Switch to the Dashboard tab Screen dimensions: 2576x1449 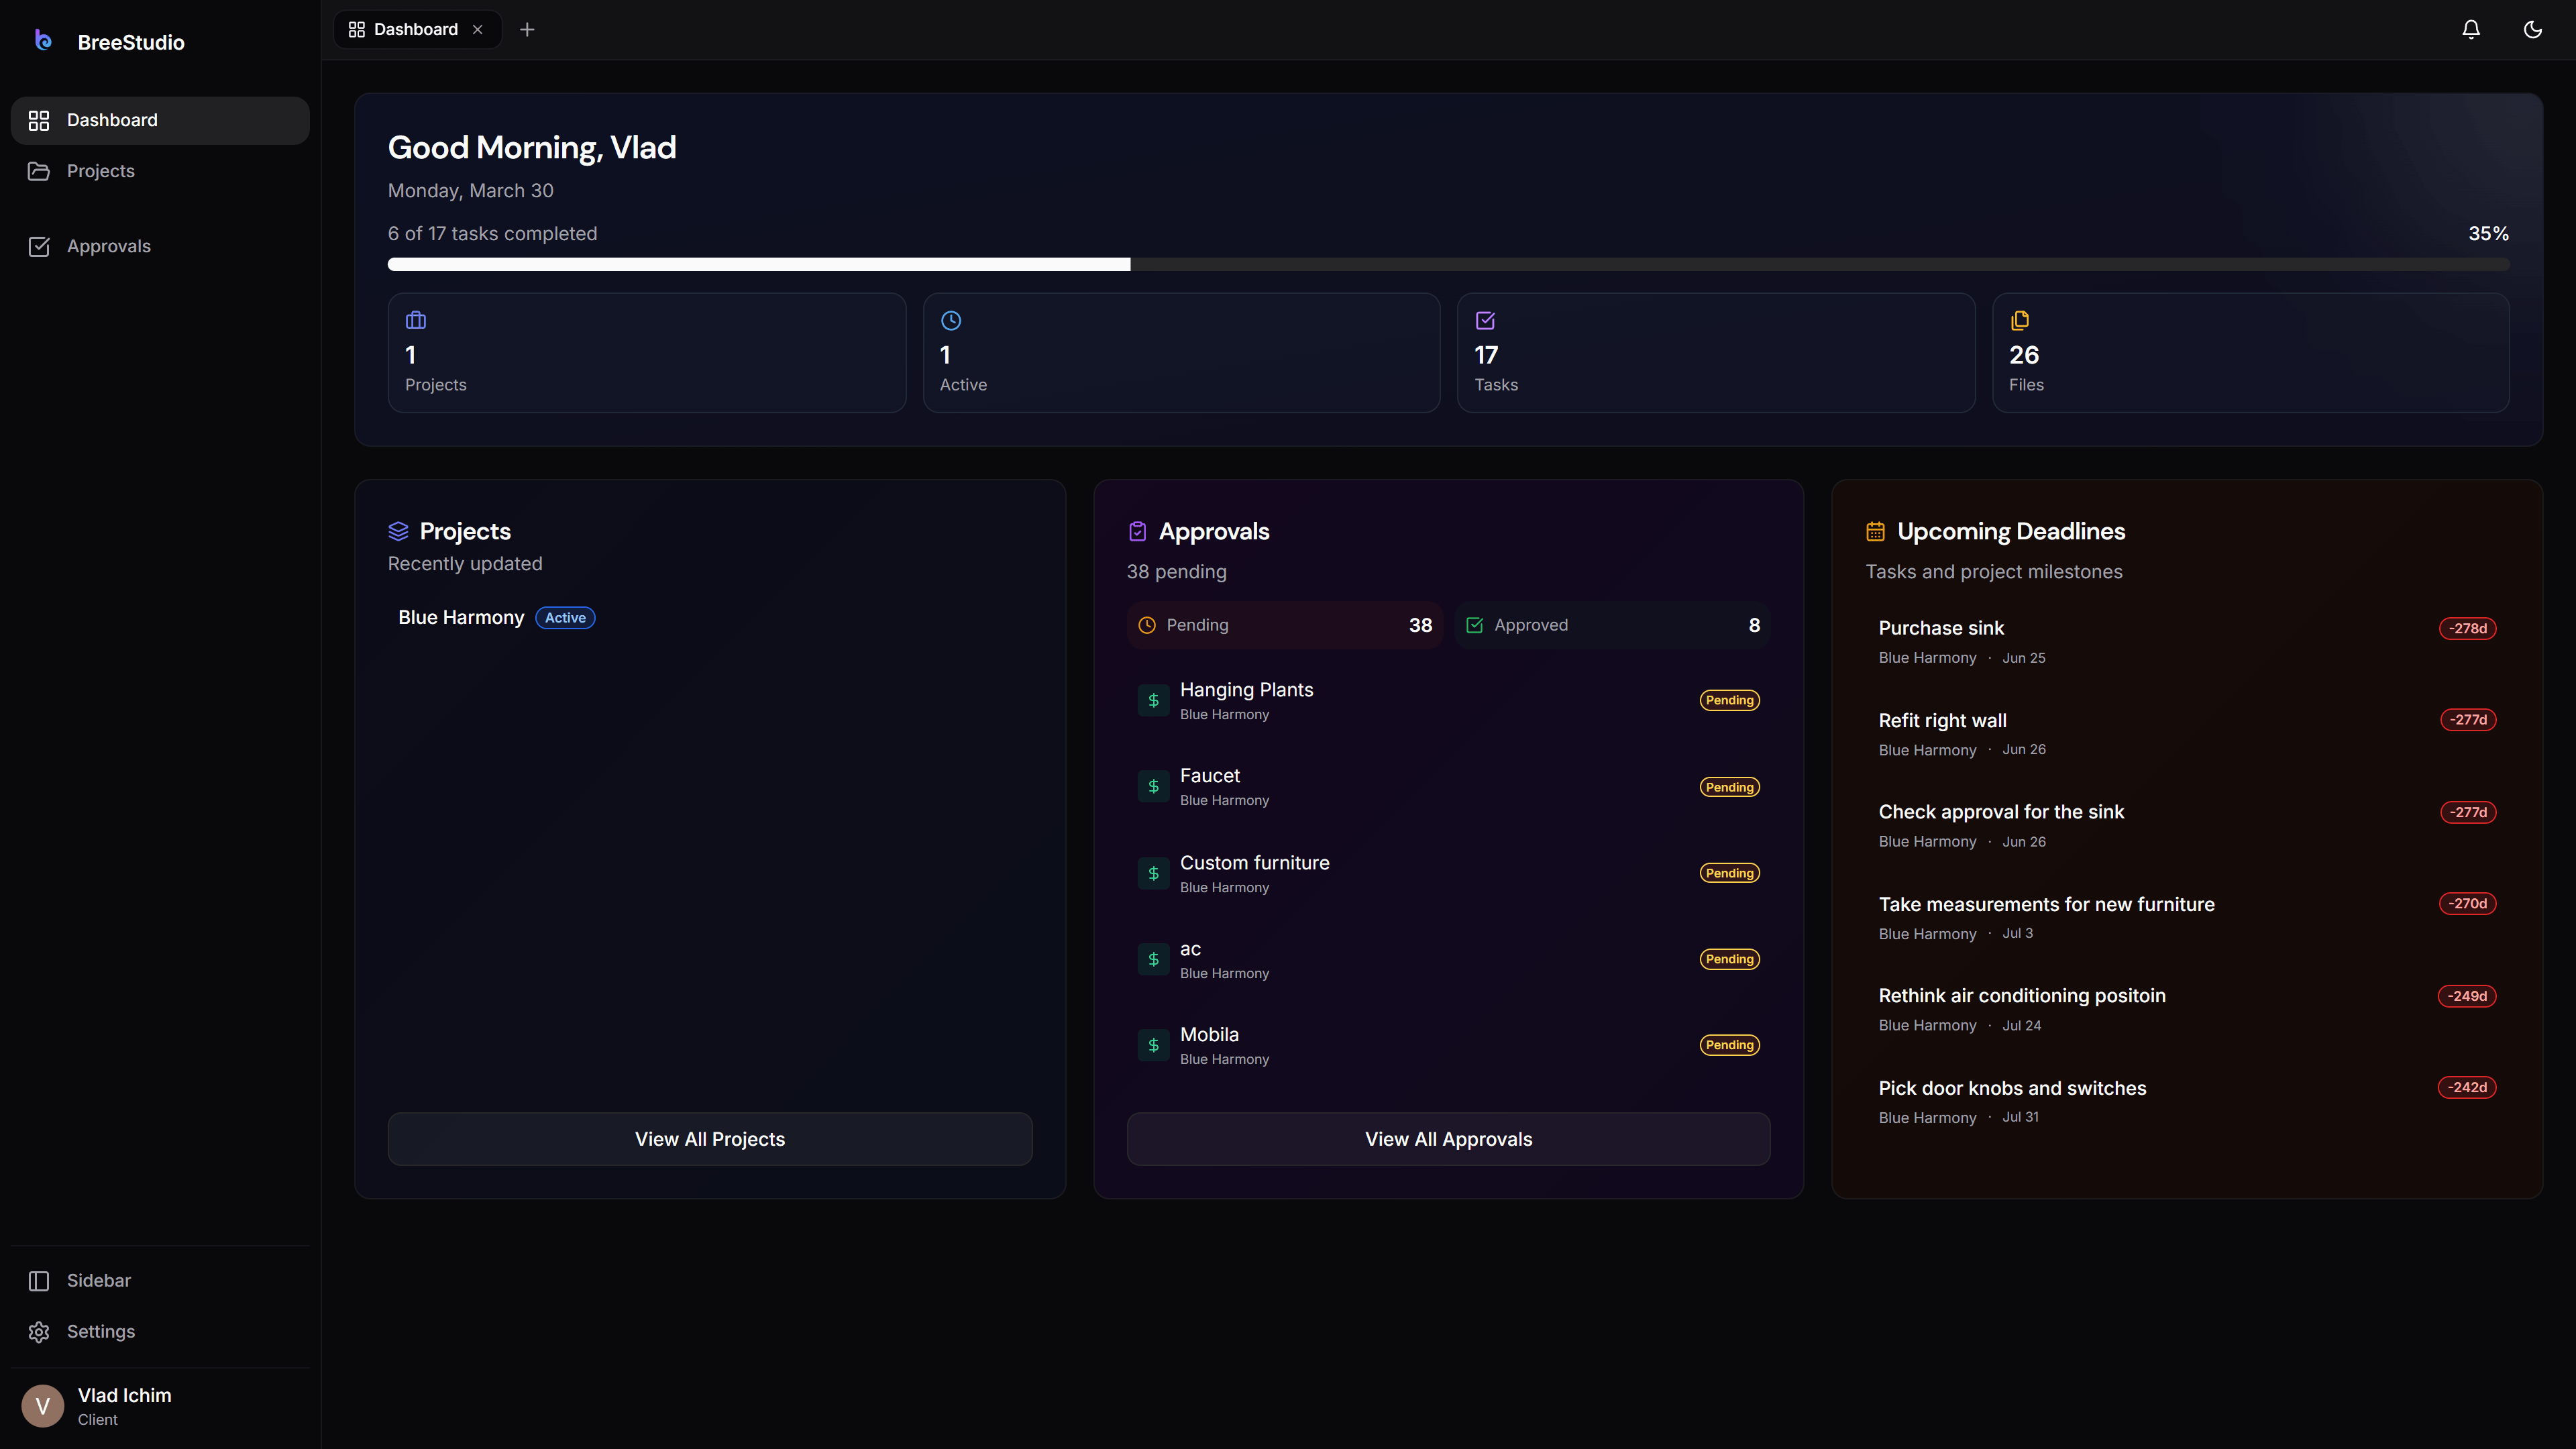[416, 30]
